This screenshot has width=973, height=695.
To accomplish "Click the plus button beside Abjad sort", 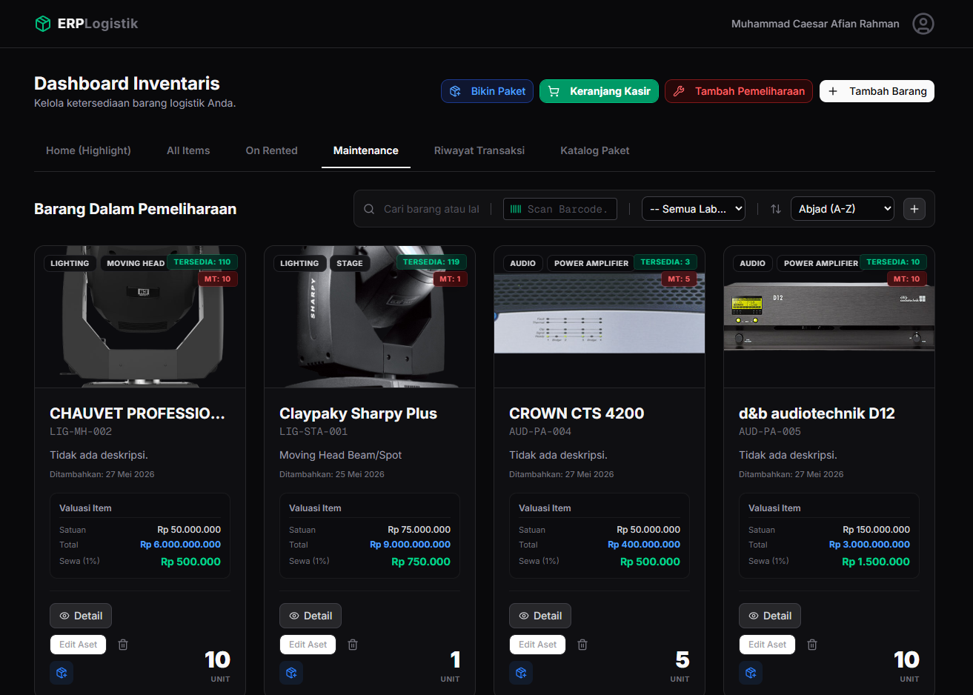I will point(914,209).
